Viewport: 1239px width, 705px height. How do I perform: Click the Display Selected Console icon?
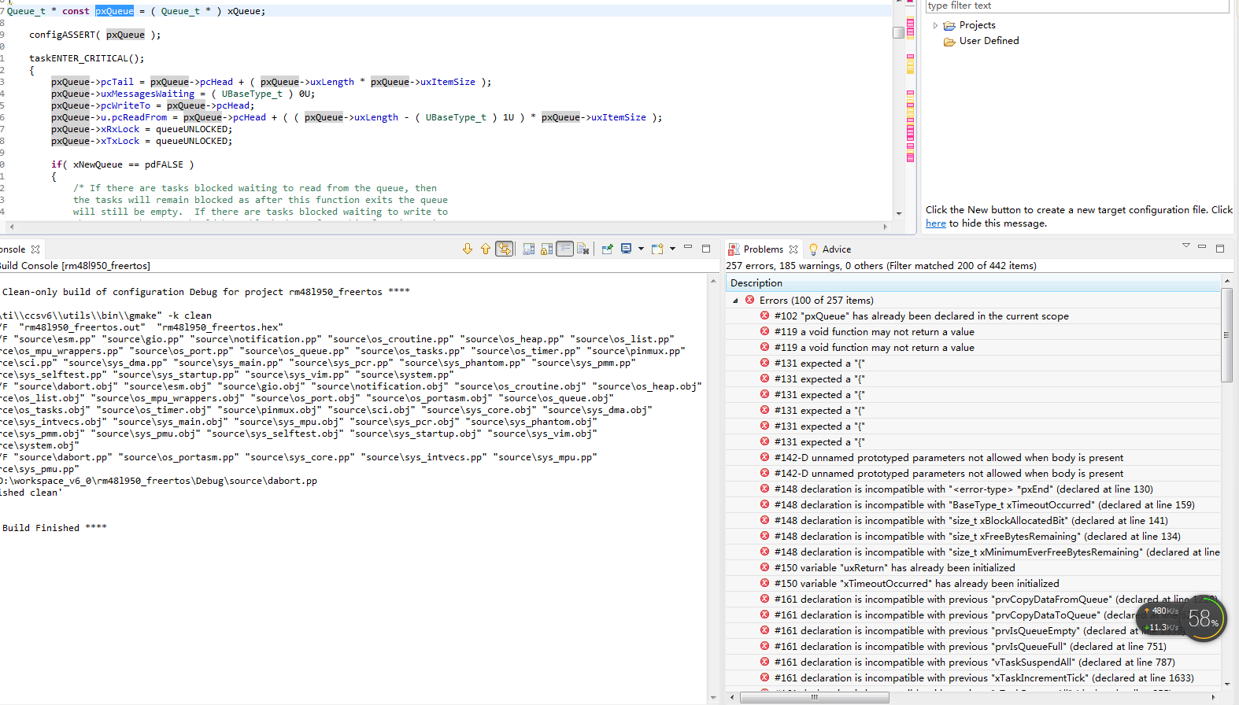(627, 249)
